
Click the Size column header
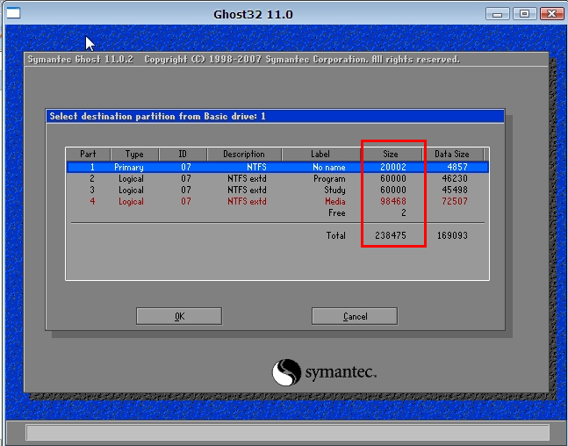[x=391, y=155]
